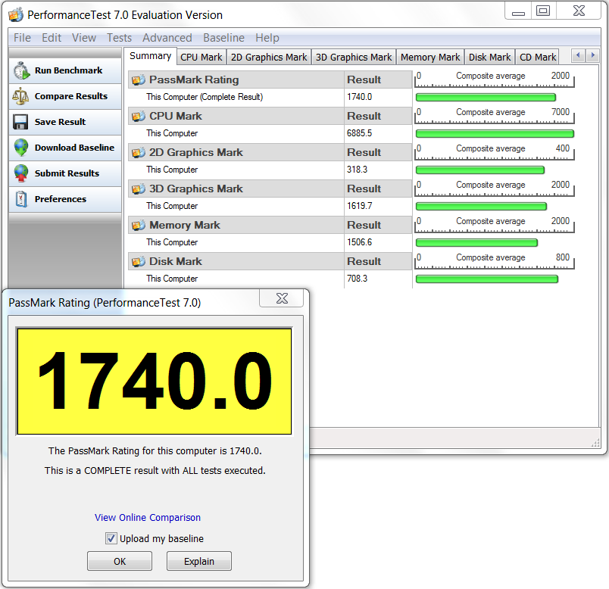Maximize the PerformanceTest main window

pyautogui.click(x=542, y=11)
